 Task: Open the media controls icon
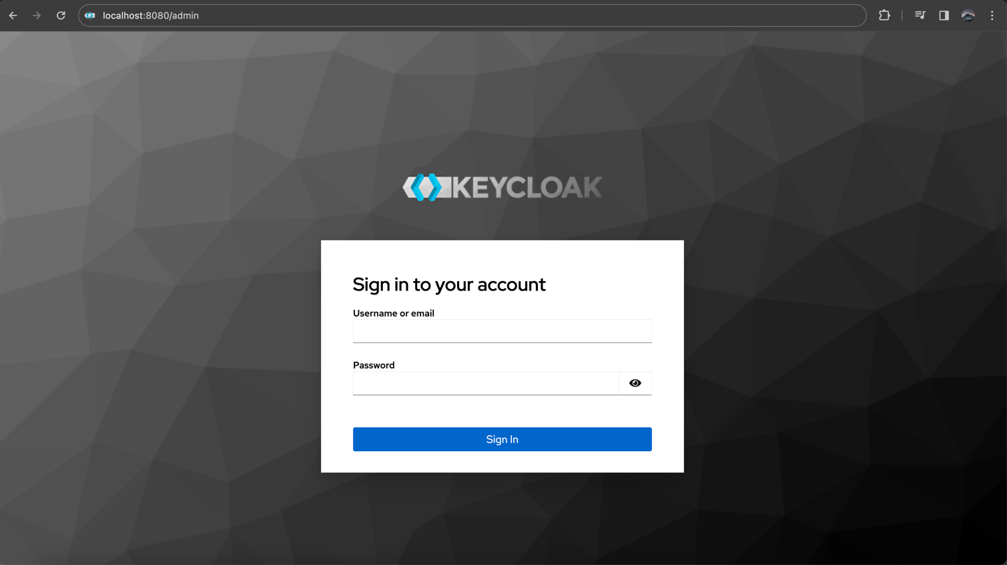coord(920,15)
